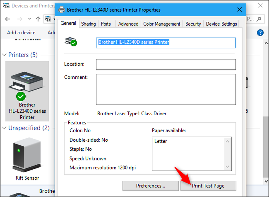269x197 pixels.
Task: Click the Location input field
Action: tap(166, 65)
